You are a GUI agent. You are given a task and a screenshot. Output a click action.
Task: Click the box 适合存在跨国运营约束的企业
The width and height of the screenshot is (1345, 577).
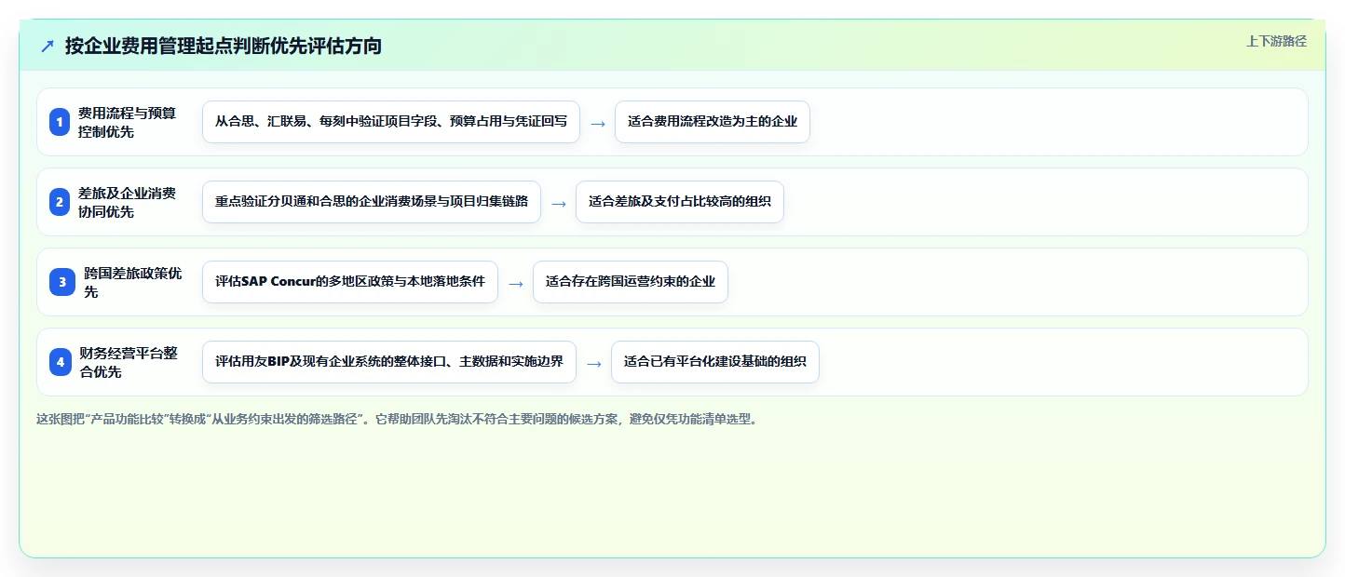click(631, 282)
